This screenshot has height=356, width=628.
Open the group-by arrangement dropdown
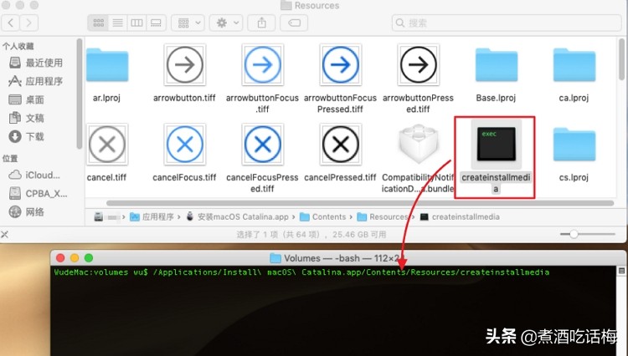[188, 23]
